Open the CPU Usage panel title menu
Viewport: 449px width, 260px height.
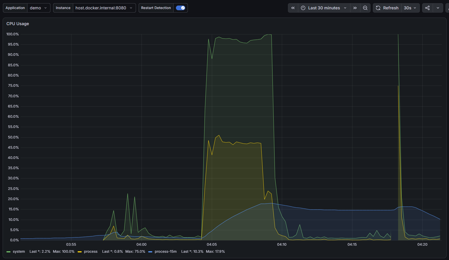tap(18, 24)
